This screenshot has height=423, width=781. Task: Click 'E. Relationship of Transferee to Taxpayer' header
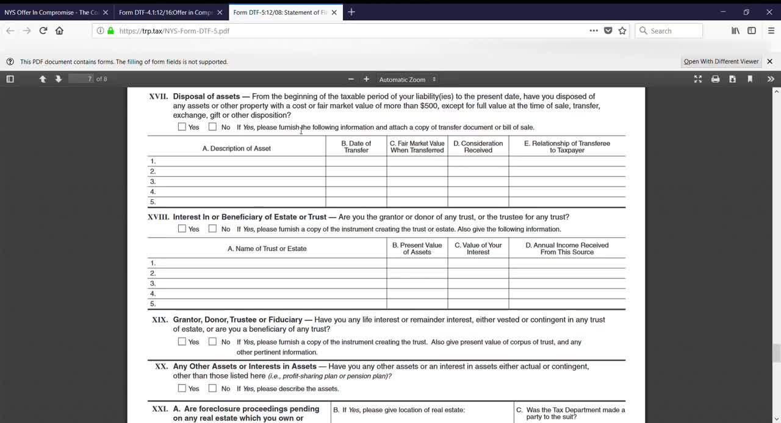pos(567,147)
